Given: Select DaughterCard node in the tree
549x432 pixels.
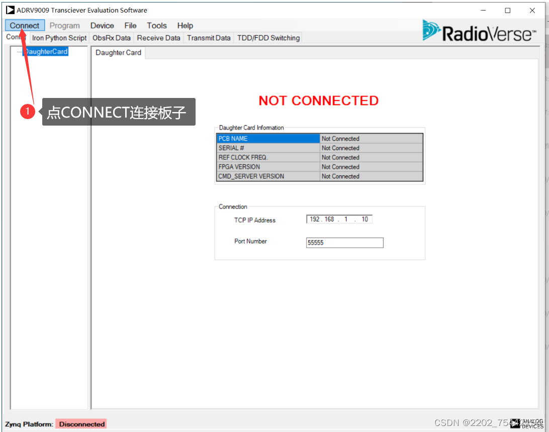Looking at the screenshot, I should click(x=46, y=51).
